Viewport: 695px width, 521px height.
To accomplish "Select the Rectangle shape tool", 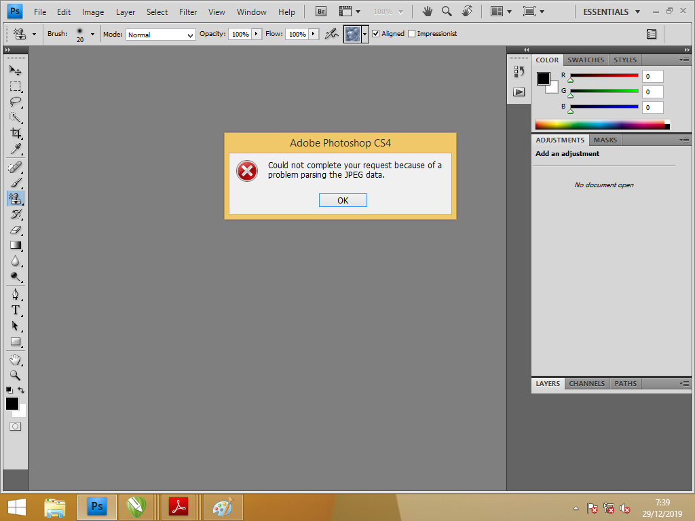I will (16, 342).
